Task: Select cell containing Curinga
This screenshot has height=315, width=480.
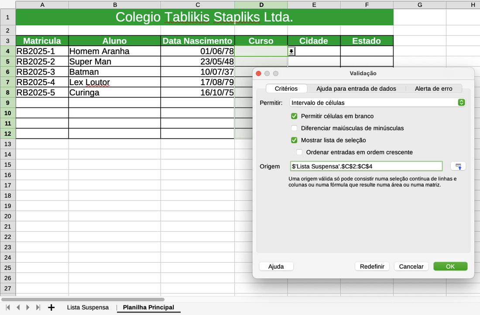Action: pos(115,92)
